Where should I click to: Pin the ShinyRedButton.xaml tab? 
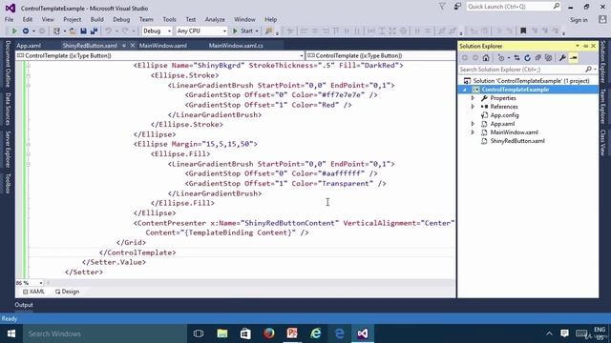pos(124,46)
